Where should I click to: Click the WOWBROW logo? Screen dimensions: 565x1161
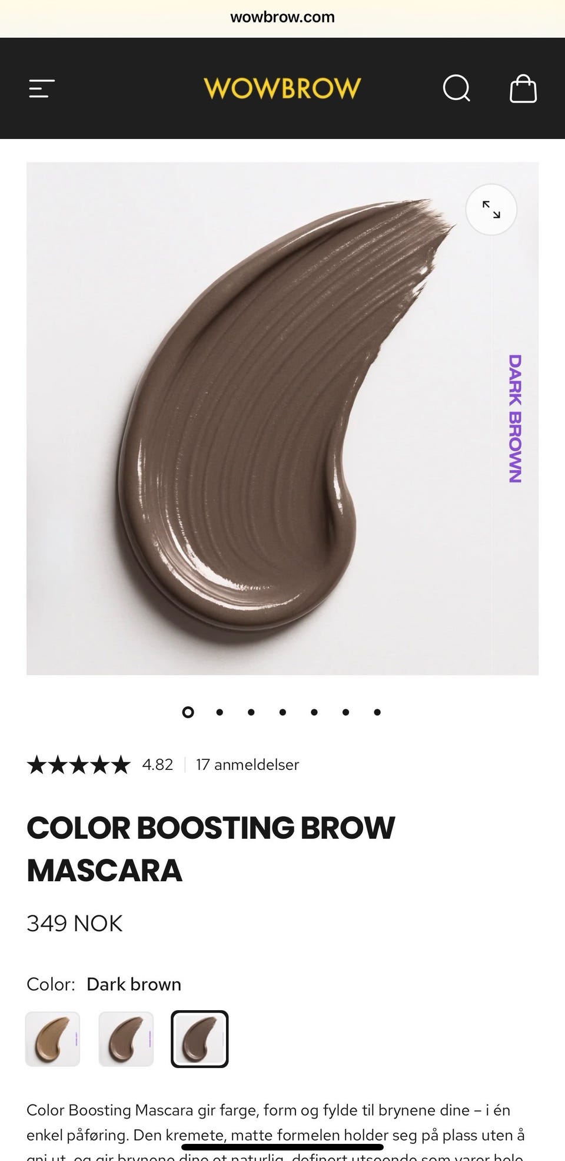282,88
